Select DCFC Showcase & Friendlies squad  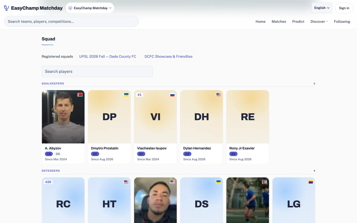(168, 56)
